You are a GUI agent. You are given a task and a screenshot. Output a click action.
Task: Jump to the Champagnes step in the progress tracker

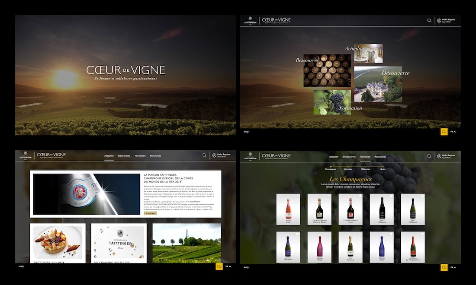330,168
